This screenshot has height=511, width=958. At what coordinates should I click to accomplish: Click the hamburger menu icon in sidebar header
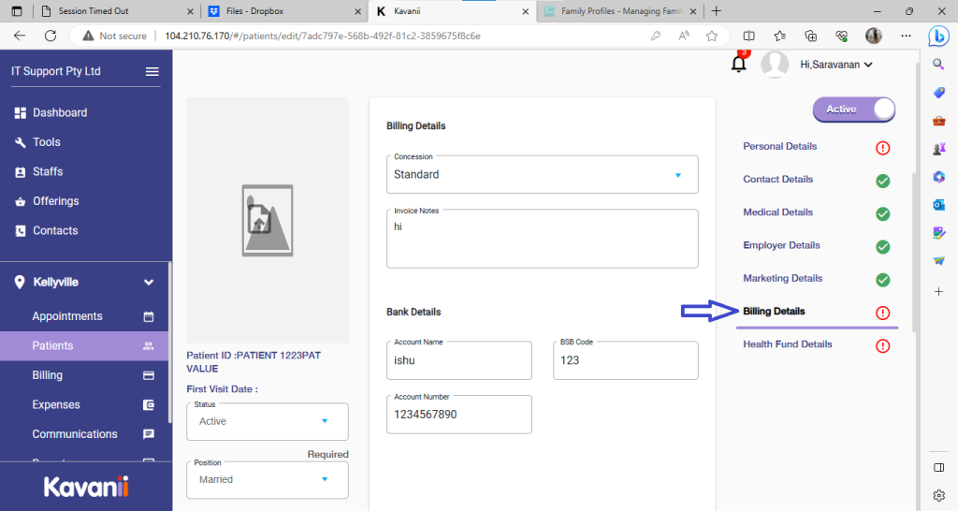coord(152,72)
